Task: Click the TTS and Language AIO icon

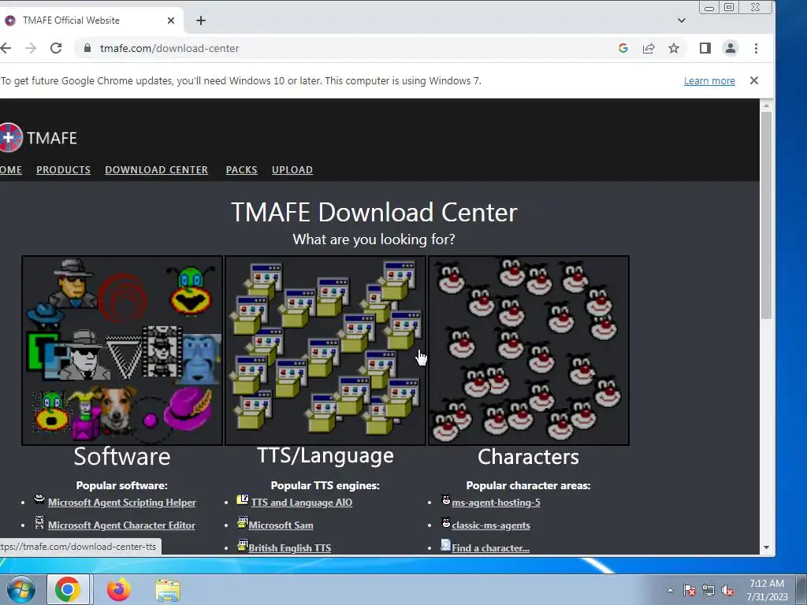Action: click(243, 499)
